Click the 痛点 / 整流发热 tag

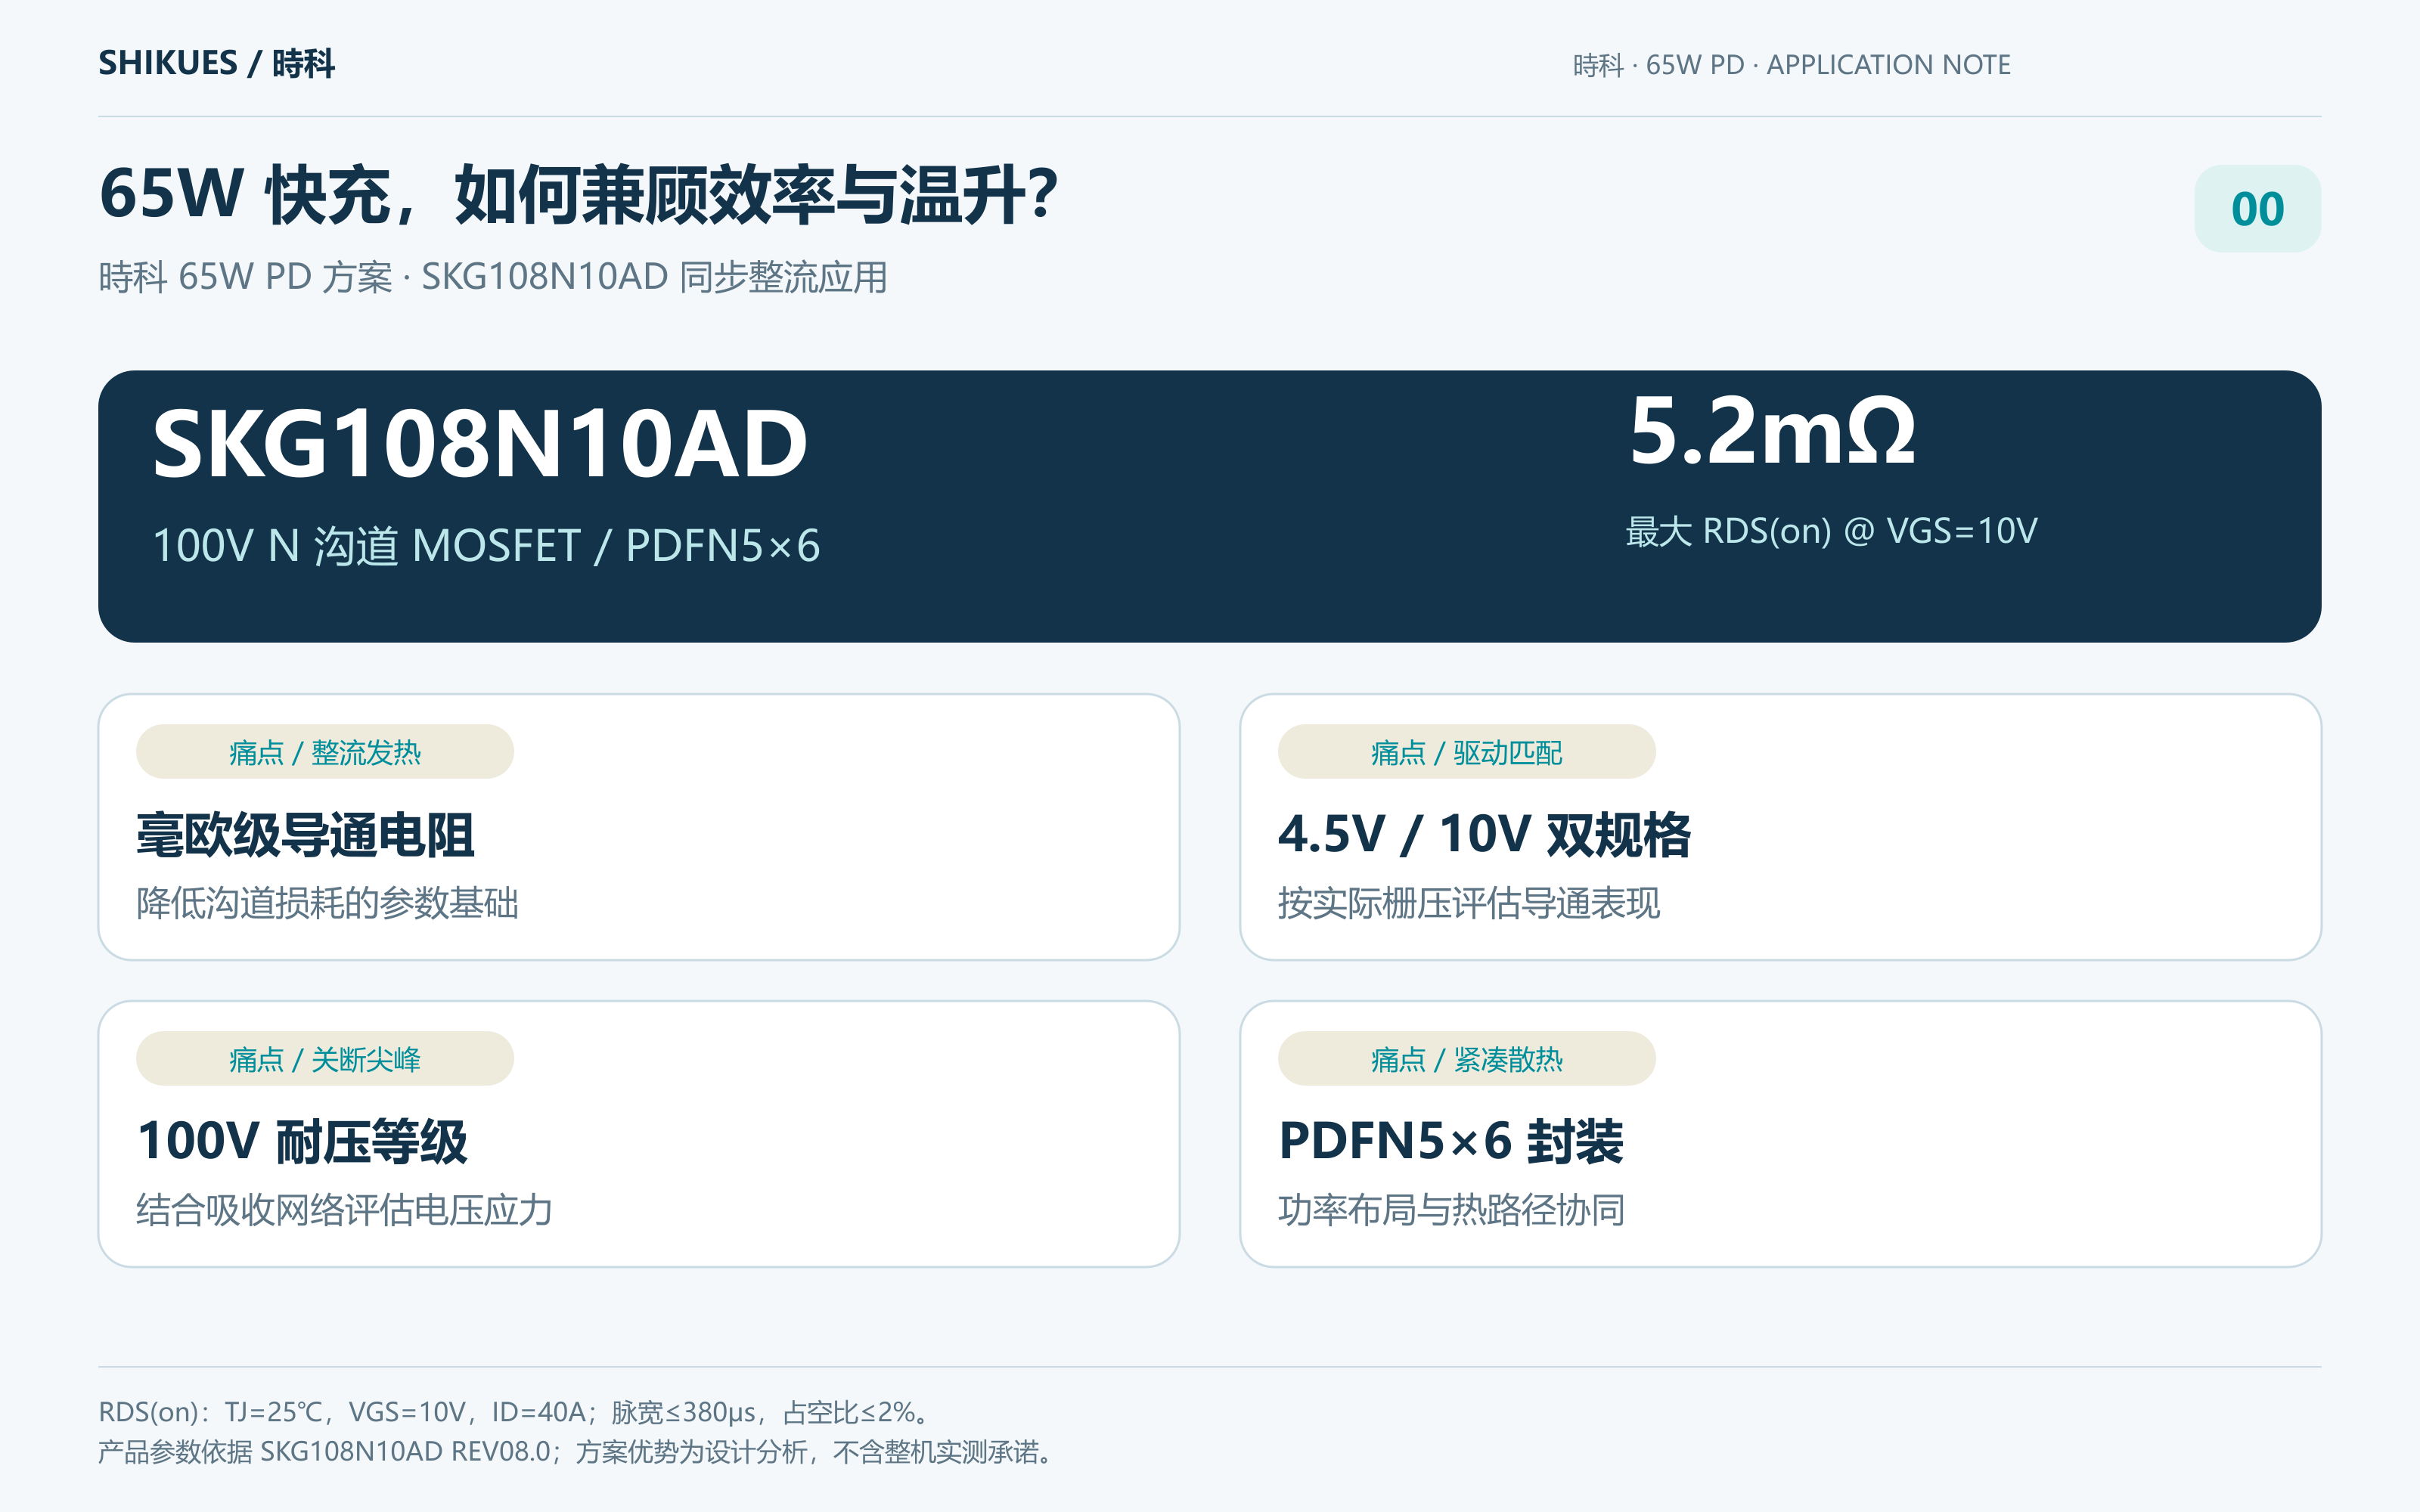[325, 752]
